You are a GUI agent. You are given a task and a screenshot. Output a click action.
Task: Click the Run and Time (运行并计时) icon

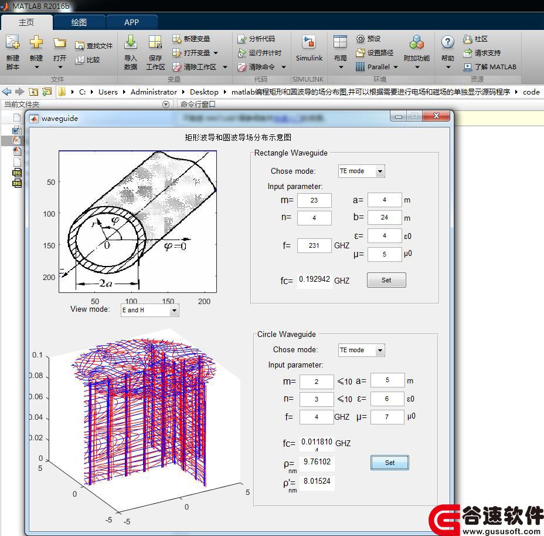242,53
